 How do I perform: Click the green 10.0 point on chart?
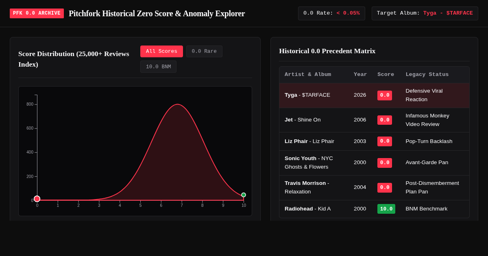coord(244,195)
